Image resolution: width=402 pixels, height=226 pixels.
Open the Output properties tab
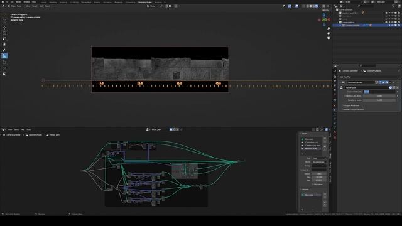point(335,81)
